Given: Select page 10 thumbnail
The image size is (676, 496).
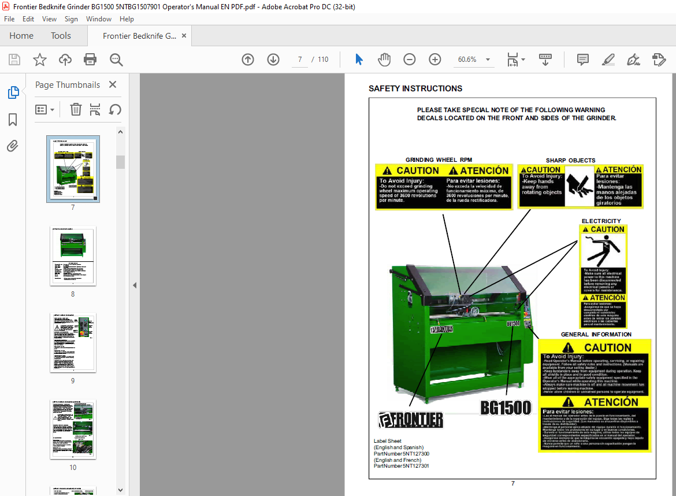Looking at the screenshot, I should [73, 429].
